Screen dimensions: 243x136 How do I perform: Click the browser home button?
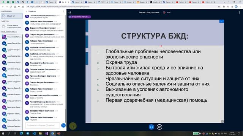(15, 7)
